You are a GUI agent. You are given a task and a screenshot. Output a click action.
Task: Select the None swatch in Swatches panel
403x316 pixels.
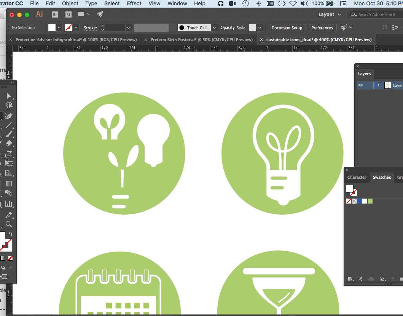coord(349,201)
